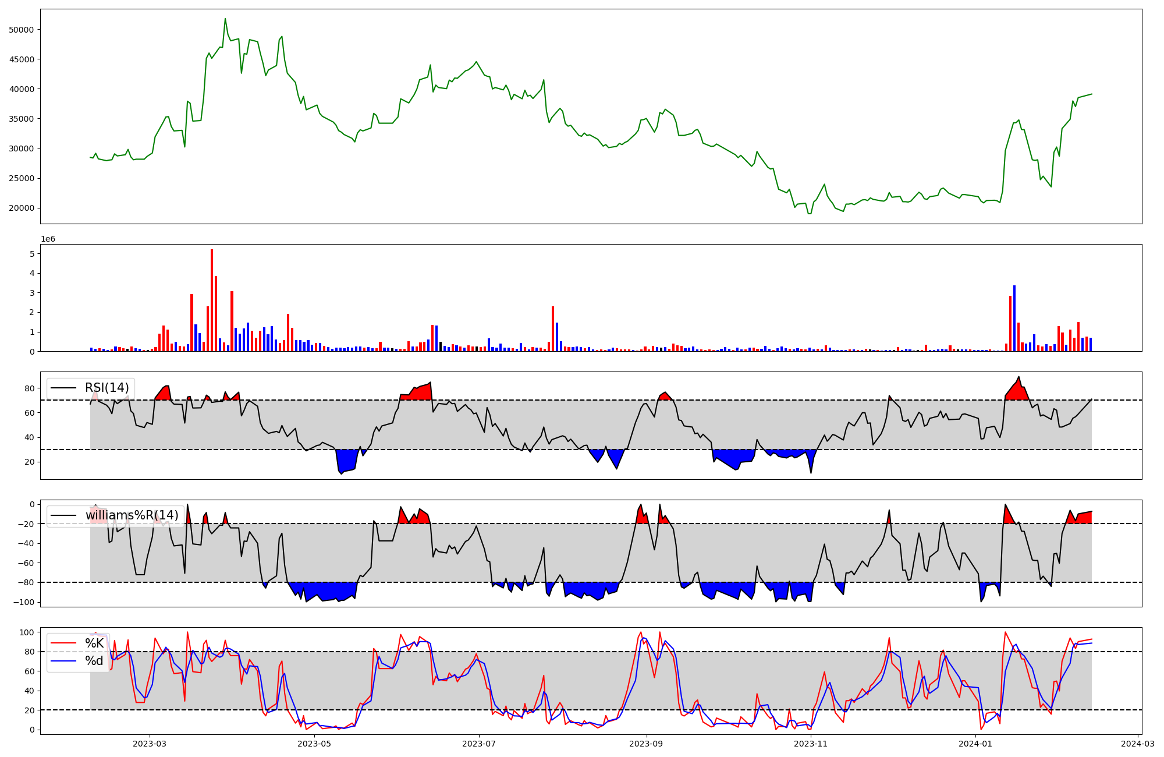Click the 2023-07 x-axis date label

pos(478,743)
